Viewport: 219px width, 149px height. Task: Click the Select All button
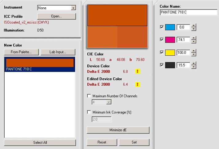click(x=40, y=143)
